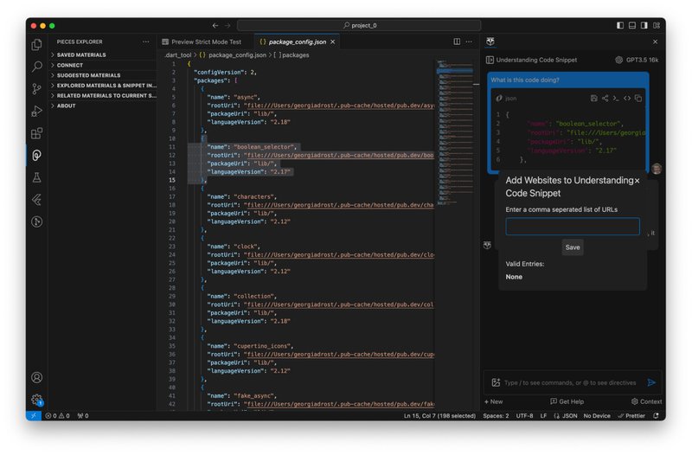The height and width of the screenshot is (455, 692).
Task: Toggle the bottom panel layout
Action: pyautogui.click(x=632, y=26)
